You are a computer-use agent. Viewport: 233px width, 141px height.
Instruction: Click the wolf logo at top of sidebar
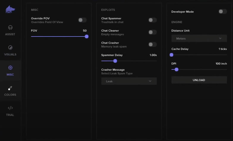coord(10,10)
